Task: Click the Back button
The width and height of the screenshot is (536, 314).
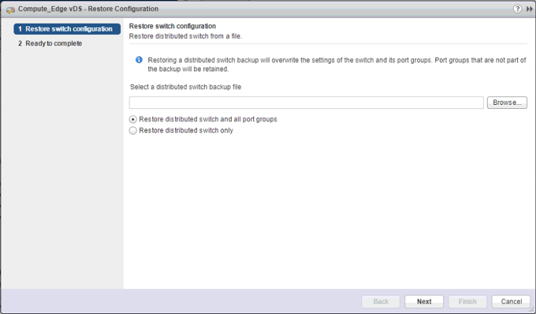Action: pyautogui.click(x=381, y=301)
